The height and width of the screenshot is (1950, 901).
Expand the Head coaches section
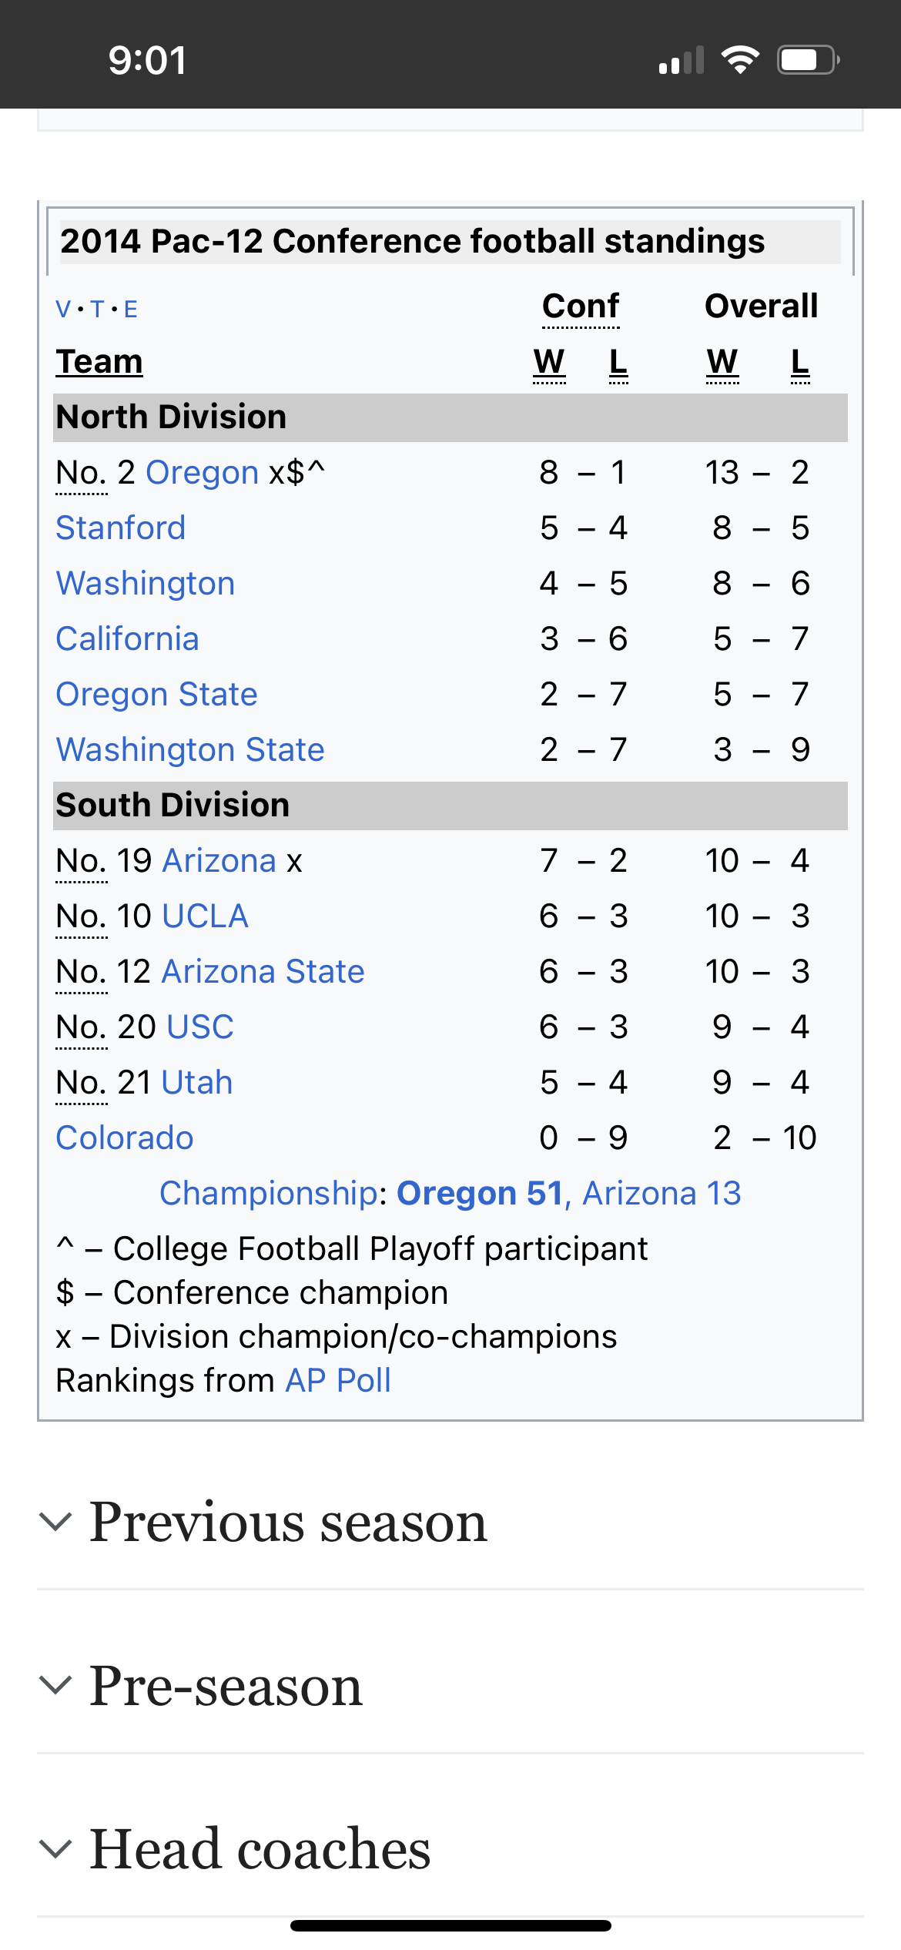(260, 1849)
